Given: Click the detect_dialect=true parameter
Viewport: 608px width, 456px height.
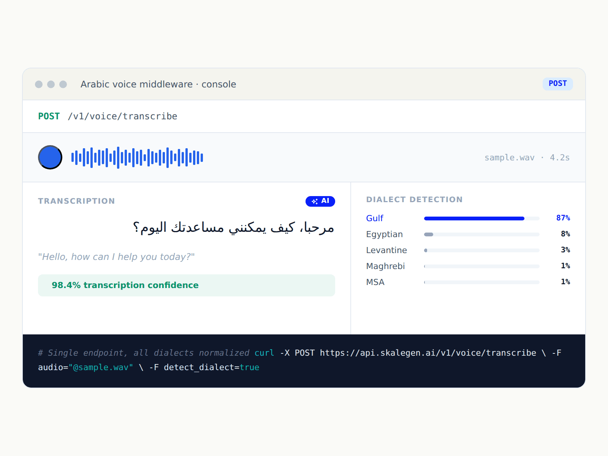Looking at the screenshot, I should coord(212,367).
